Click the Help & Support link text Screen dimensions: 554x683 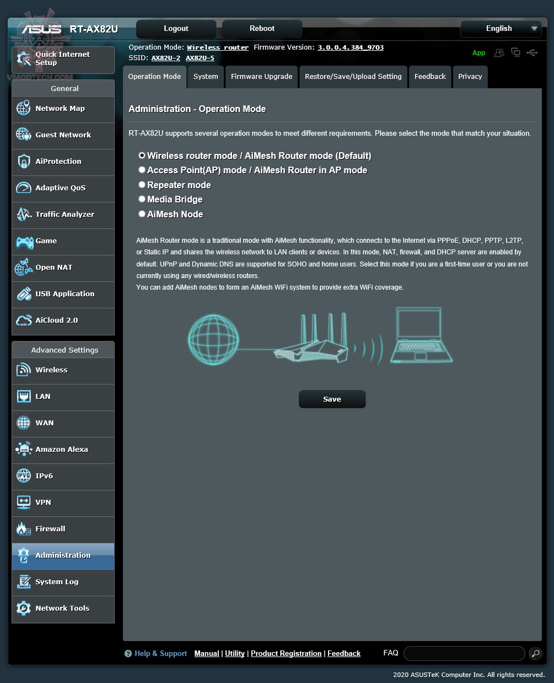tap(161, 653)
